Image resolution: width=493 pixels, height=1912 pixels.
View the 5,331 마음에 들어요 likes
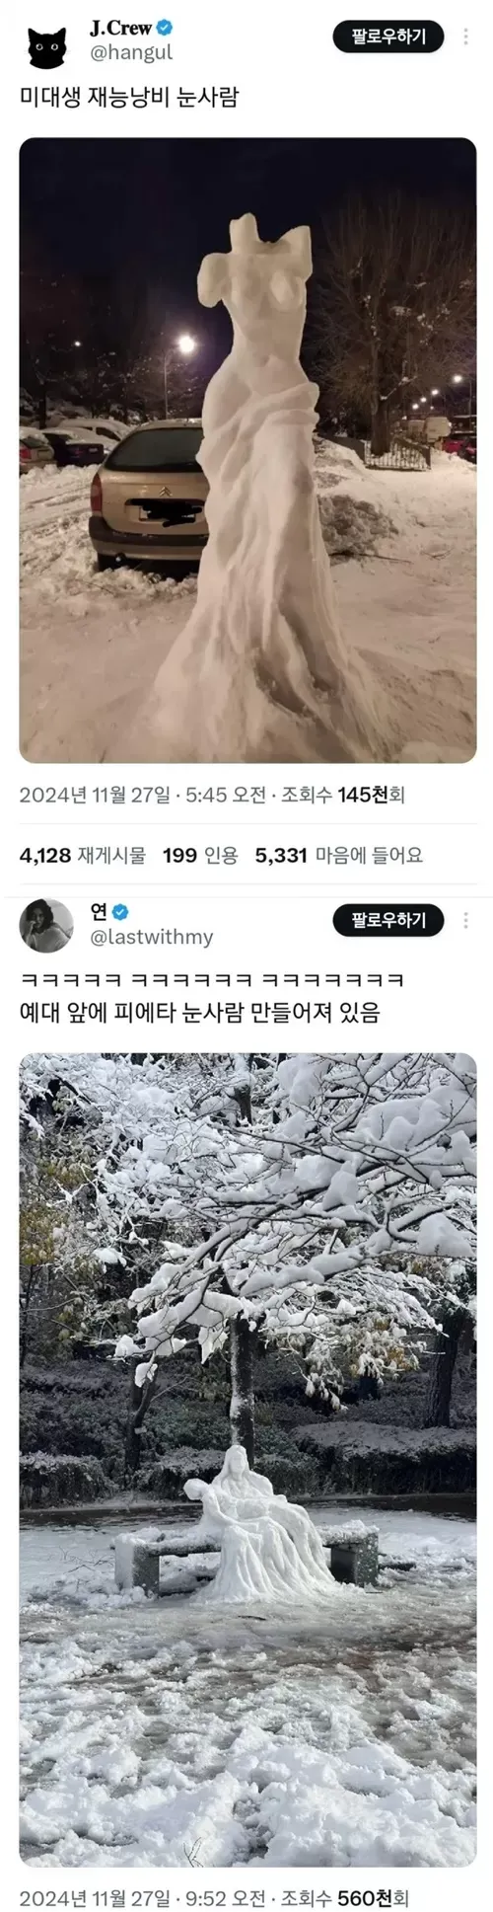coord(338,856)
